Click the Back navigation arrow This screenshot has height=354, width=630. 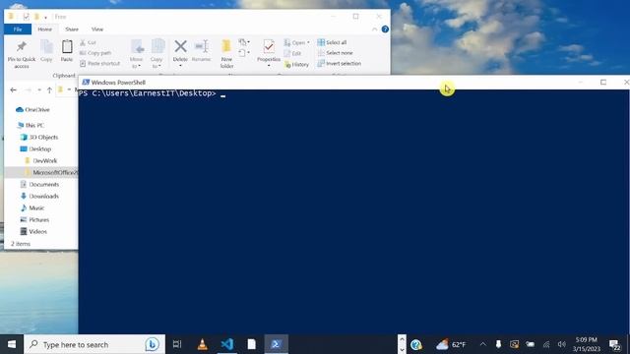tap(13, 89)
